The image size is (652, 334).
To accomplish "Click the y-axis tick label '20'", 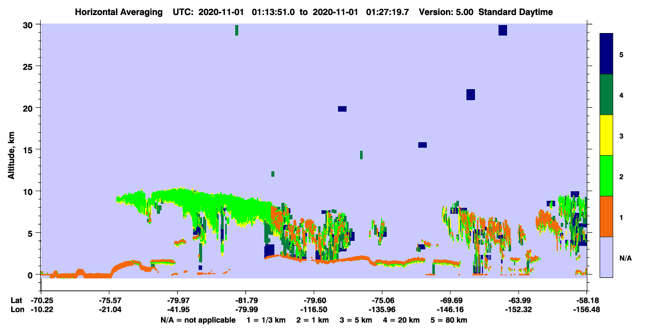I will pyautogui.click(x=29, y=108).
